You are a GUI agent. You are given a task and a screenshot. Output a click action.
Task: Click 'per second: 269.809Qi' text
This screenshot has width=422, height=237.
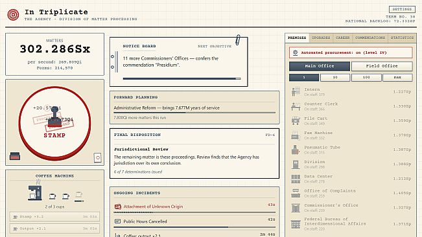coord(54,62)
